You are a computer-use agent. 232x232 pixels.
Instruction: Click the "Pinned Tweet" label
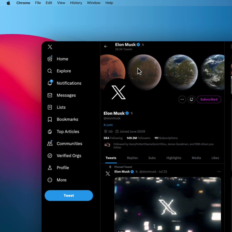click(x=123, y=167)
